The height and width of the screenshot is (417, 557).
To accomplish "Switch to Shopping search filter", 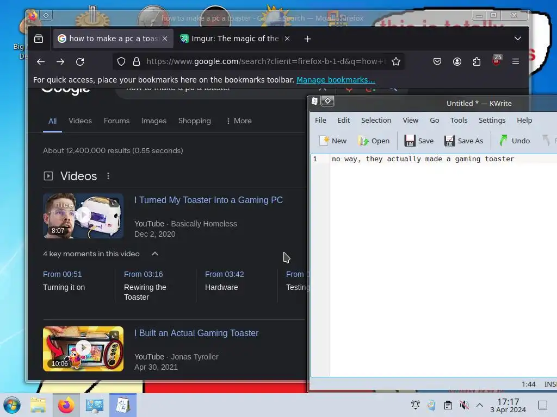I will click(x=195, y=121).
